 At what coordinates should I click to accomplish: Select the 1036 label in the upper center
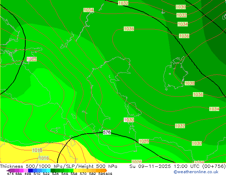click(129, 29)
